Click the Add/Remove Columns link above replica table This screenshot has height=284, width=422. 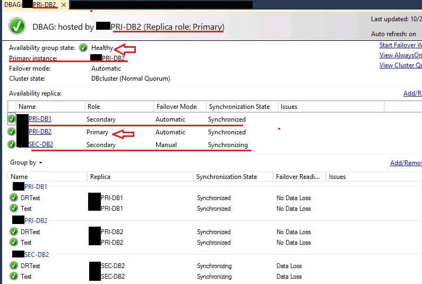coord(412,93)
